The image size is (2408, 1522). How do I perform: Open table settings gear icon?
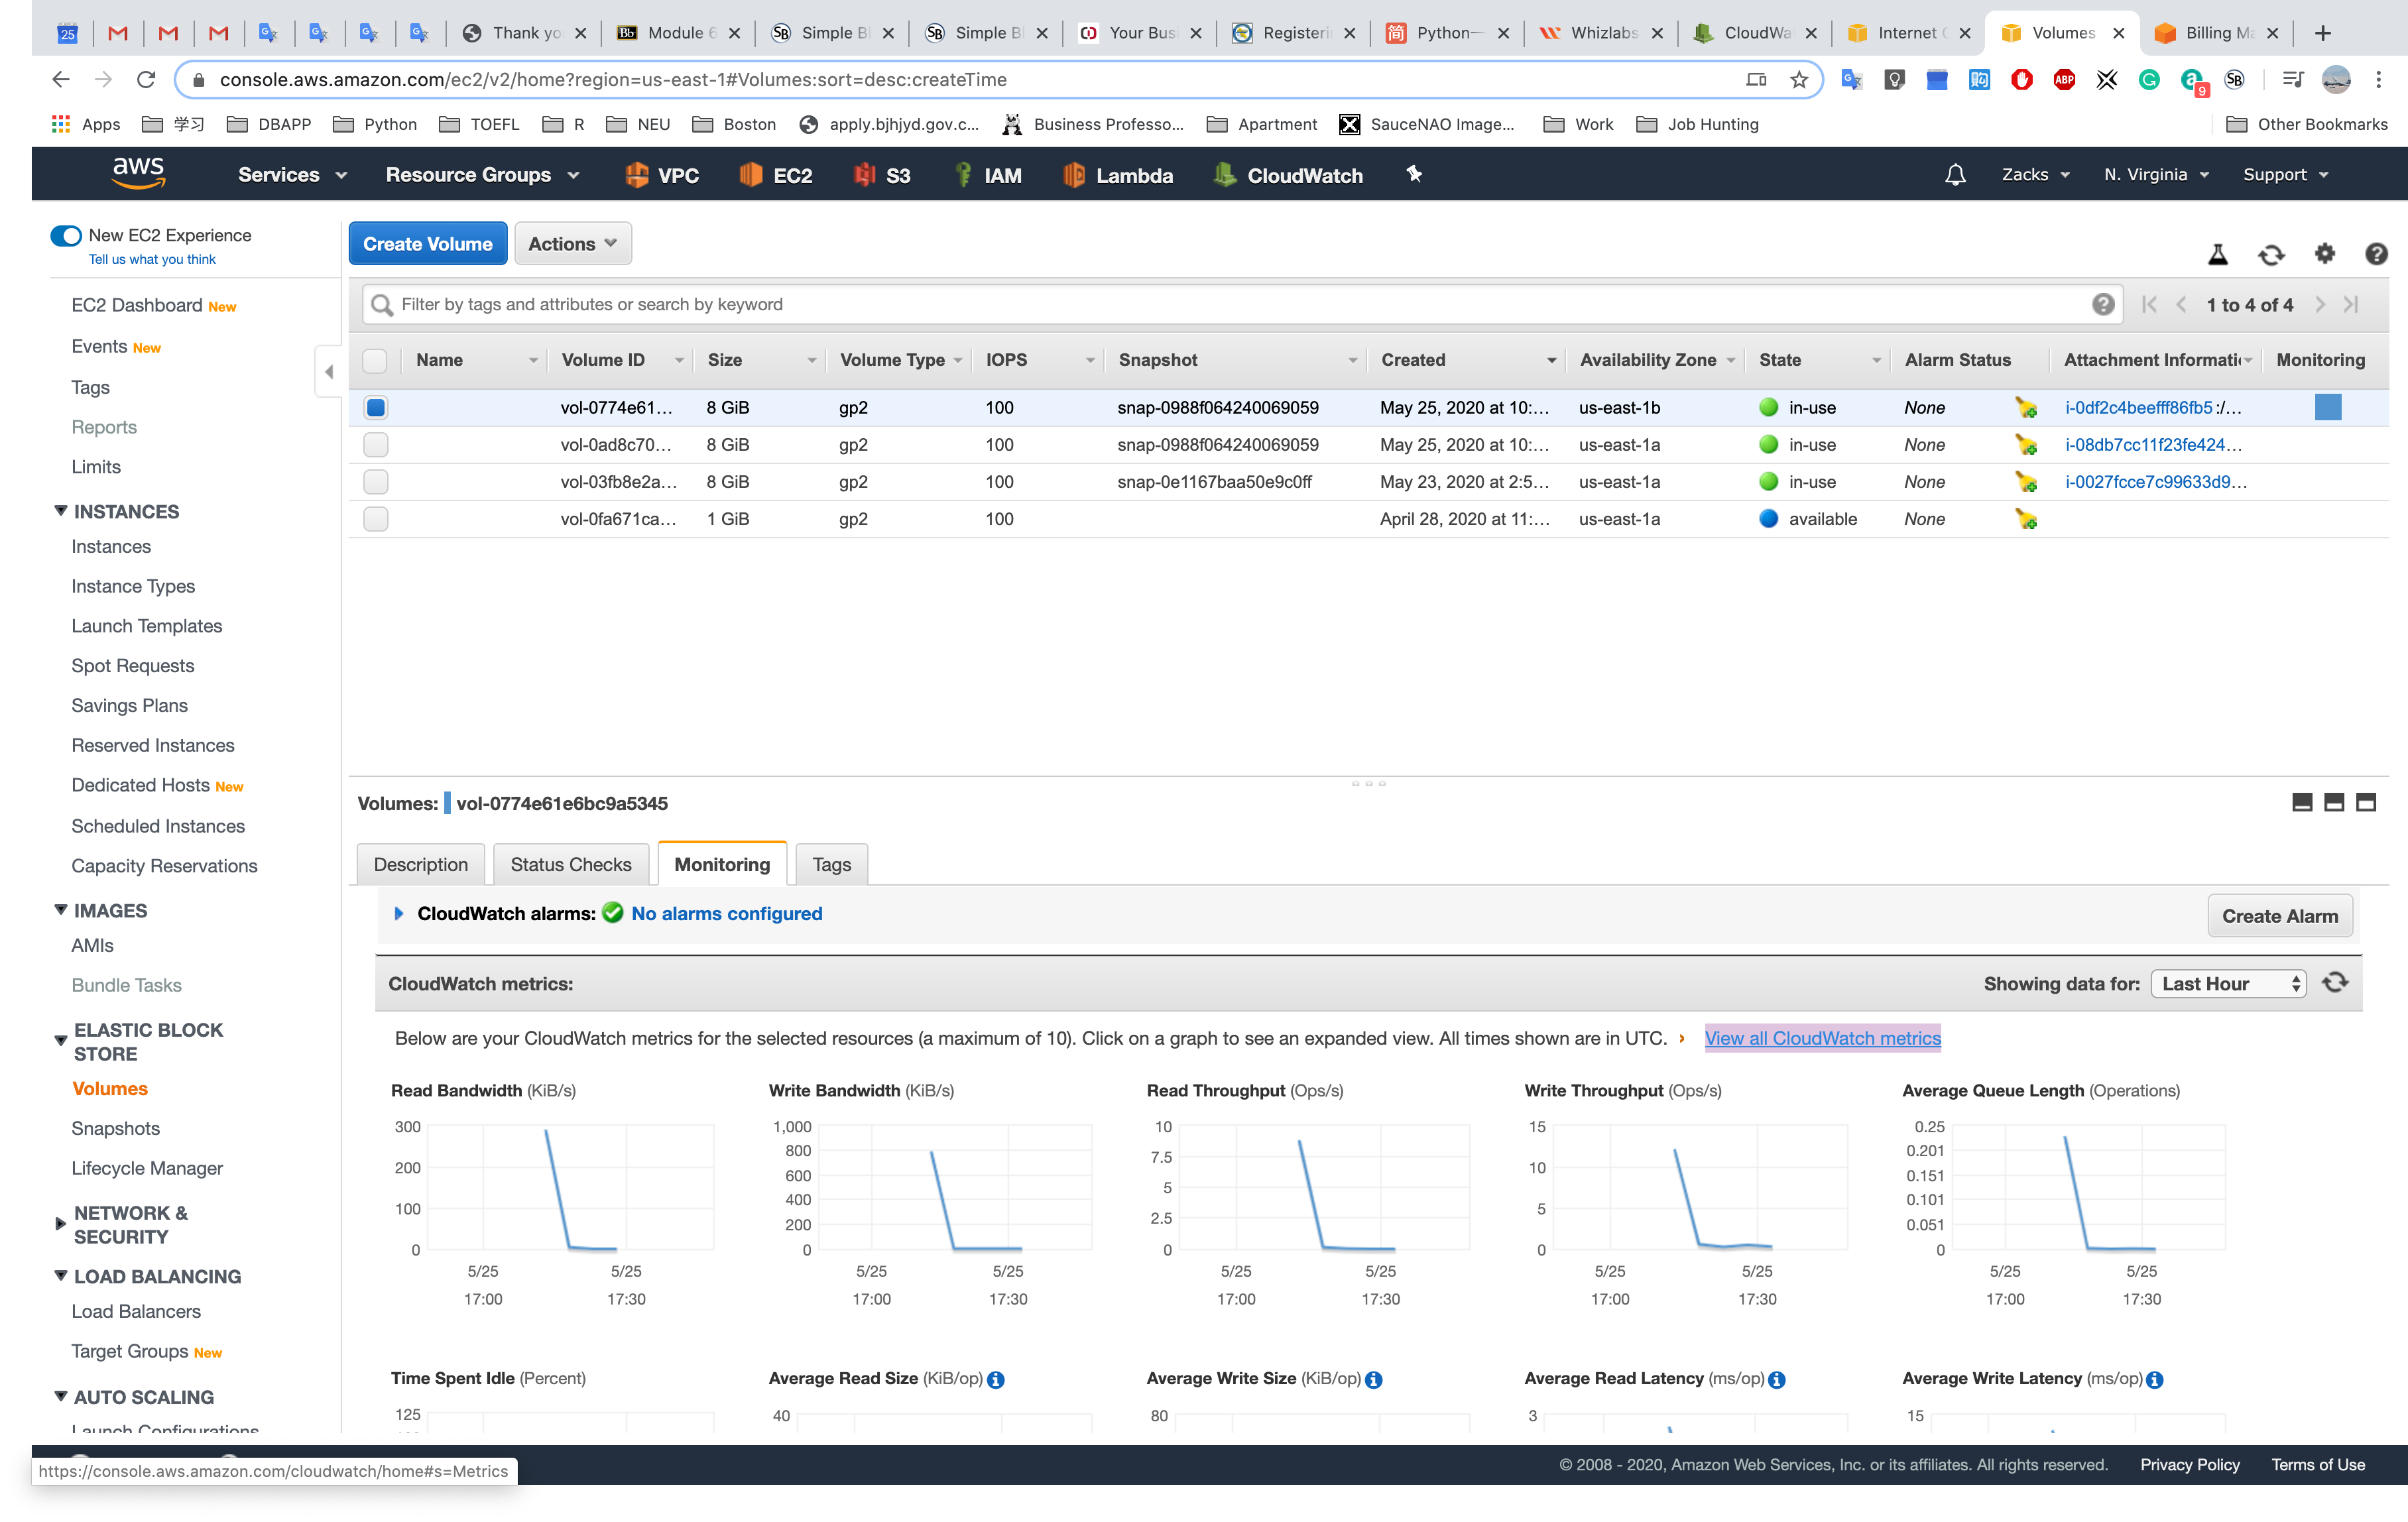[2324, 254]
